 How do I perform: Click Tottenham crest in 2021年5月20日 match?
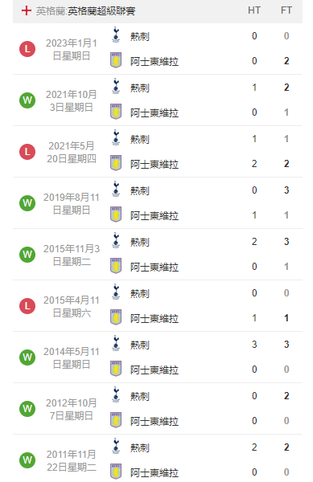tap(116, 137)
